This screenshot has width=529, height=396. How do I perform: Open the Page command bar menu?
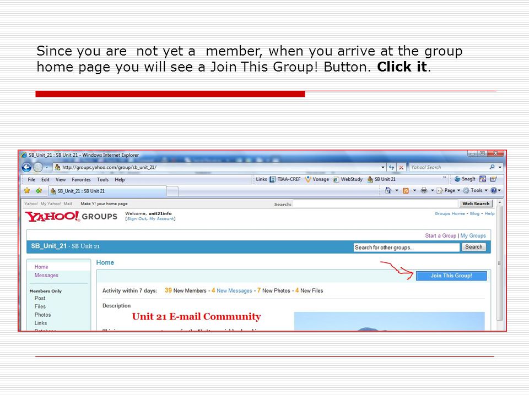(449, 191)
